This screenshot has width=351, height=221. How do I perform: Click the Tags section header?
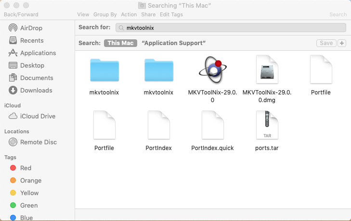pos(10,157)
